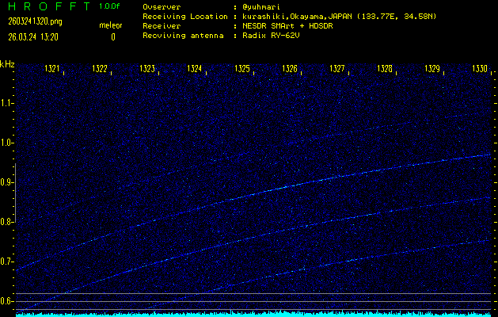Screen dimensions: 498x317
Task: Click the meteor count value 0
Action: click(112, 36)
